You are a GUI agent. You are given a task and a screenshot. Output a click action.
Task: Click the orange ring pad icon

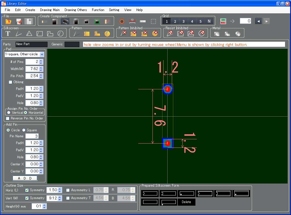[x=122, y=22]
